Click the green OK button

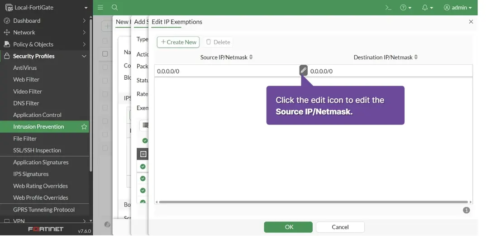[288, 227]
